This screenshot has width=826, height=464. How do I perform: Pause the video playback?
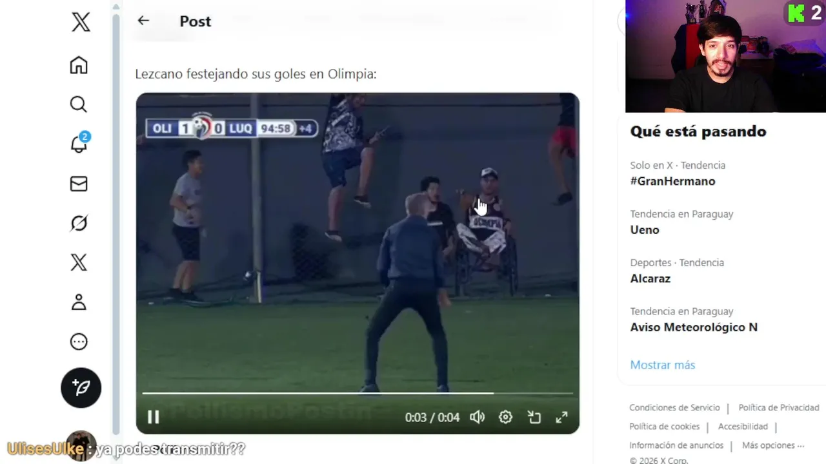pyautogui.click(x=153, y=417)
